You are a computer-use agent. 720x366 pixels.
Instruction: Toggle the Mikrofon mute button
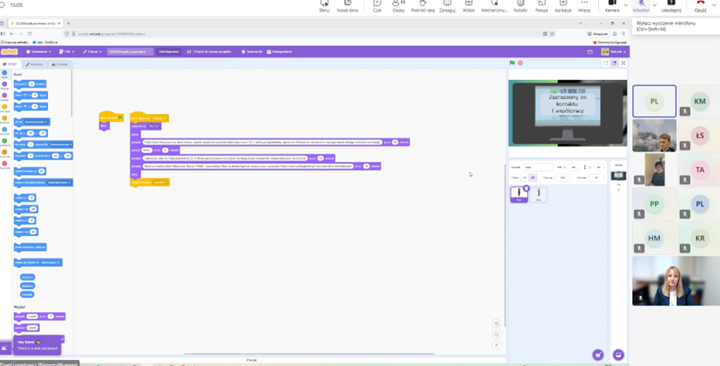pos(641,5)
